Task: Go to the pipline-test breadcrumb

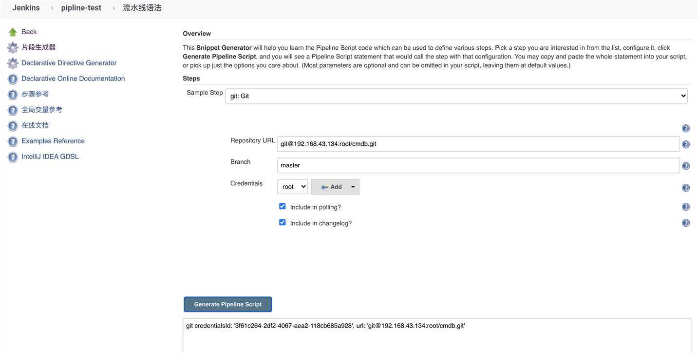Action: pyautogui.click(x=81, y=8)
